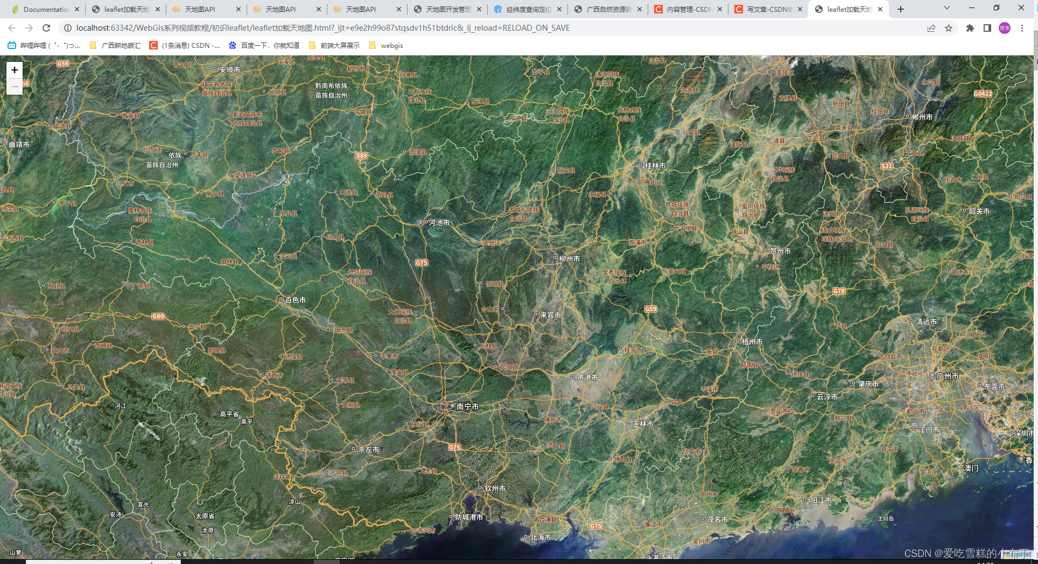The height and width of the screenshot is (564, 1038).
Task: Close the 天地图开发管理 tab
Action: (x=479, y=9)
